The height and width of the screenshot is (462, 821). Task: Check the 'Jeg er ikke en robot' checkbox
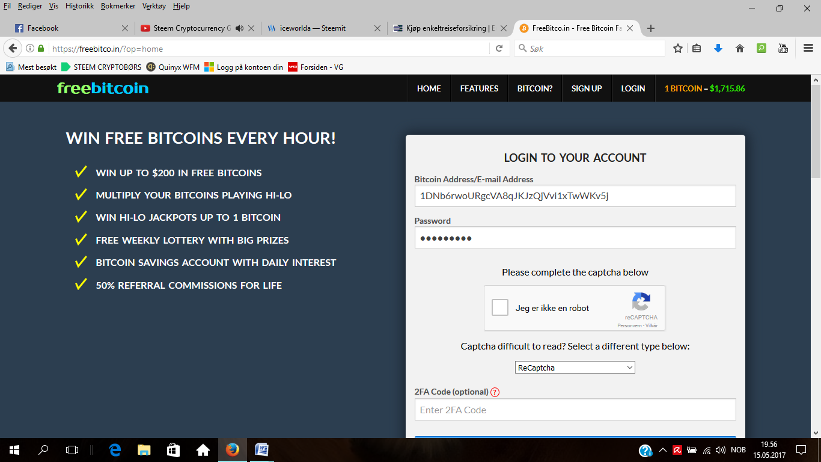pyautogui.click(x=500, y=307)
